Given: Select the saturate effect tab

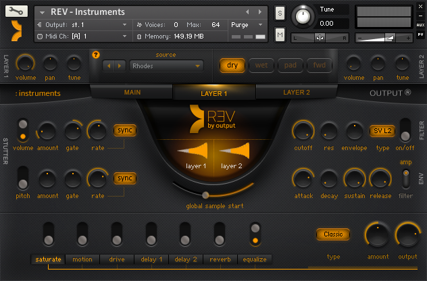Looking at the screenshot, I should point(48,259).
